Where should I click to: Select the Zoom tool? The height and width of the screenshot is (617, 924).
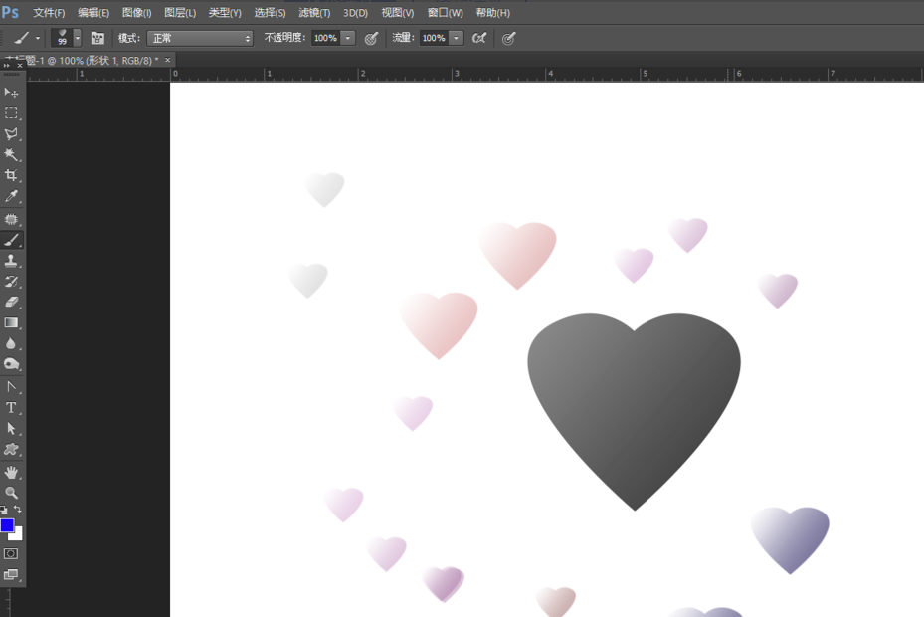pos(11,493)
